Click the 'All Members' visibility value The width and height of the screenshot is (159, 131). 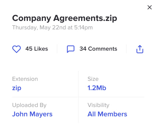[x=107, y=114]
